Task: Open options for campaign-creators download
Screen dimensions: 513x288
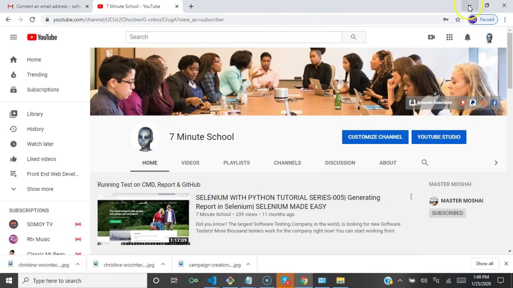Action: [x=248, y=264]
